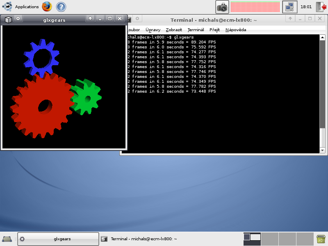Switch to the first workspace in pager

252,239
